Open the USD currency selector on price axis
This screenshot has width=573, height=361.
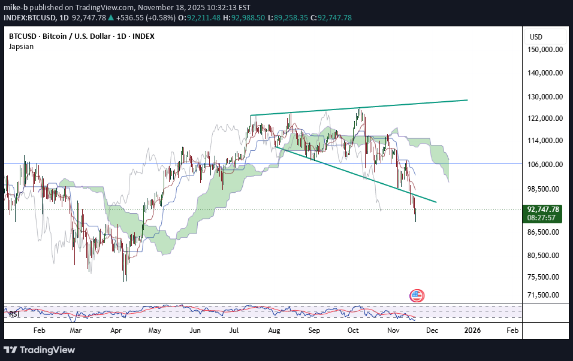click(536, 37)
